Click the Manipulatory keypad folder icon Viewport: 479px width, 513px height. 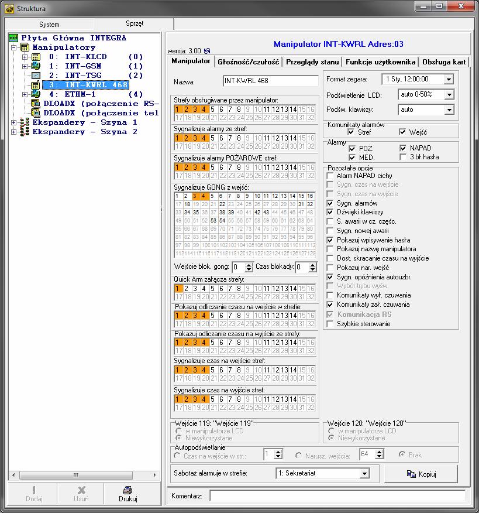tap(25, 47)
